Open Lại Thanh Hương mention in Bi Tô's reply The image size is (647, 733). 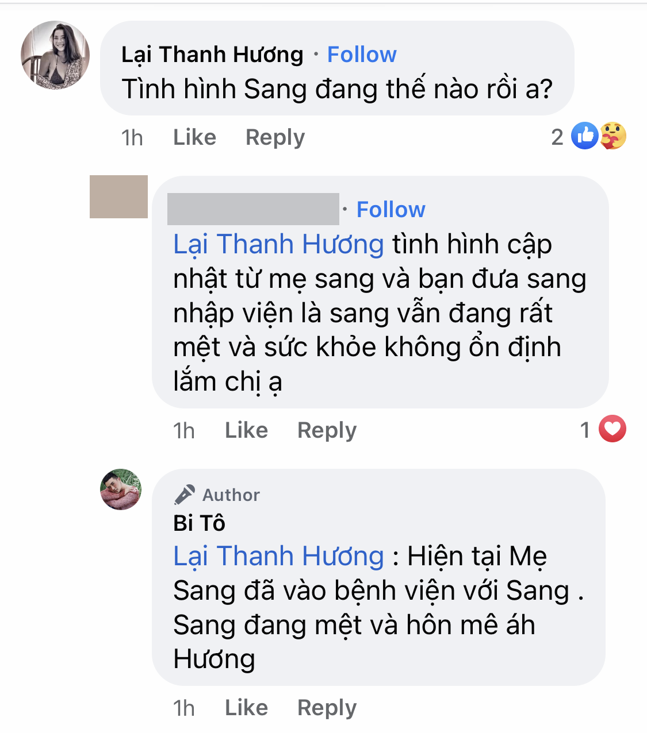pos(278,557)
